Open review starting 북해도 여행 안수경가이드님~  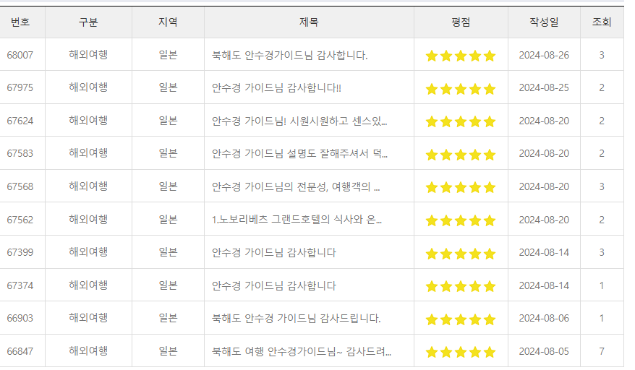302,351
